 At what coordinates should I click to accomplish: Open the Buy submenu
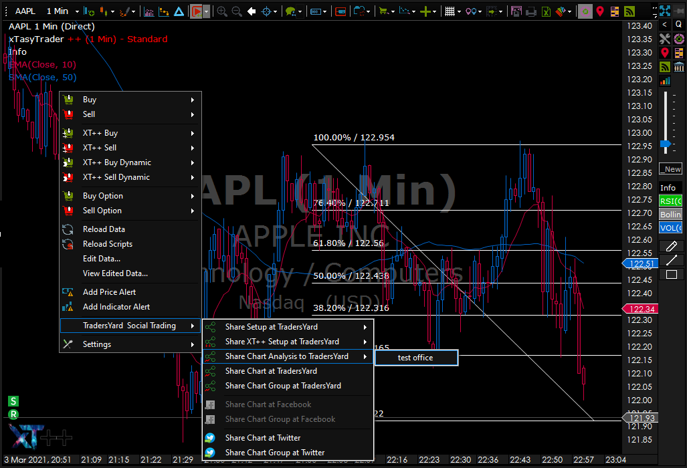point(130,100)
